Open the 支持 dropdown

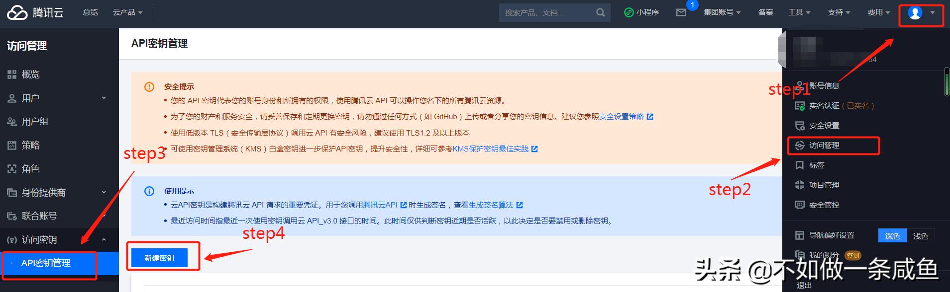pos(839,12)
